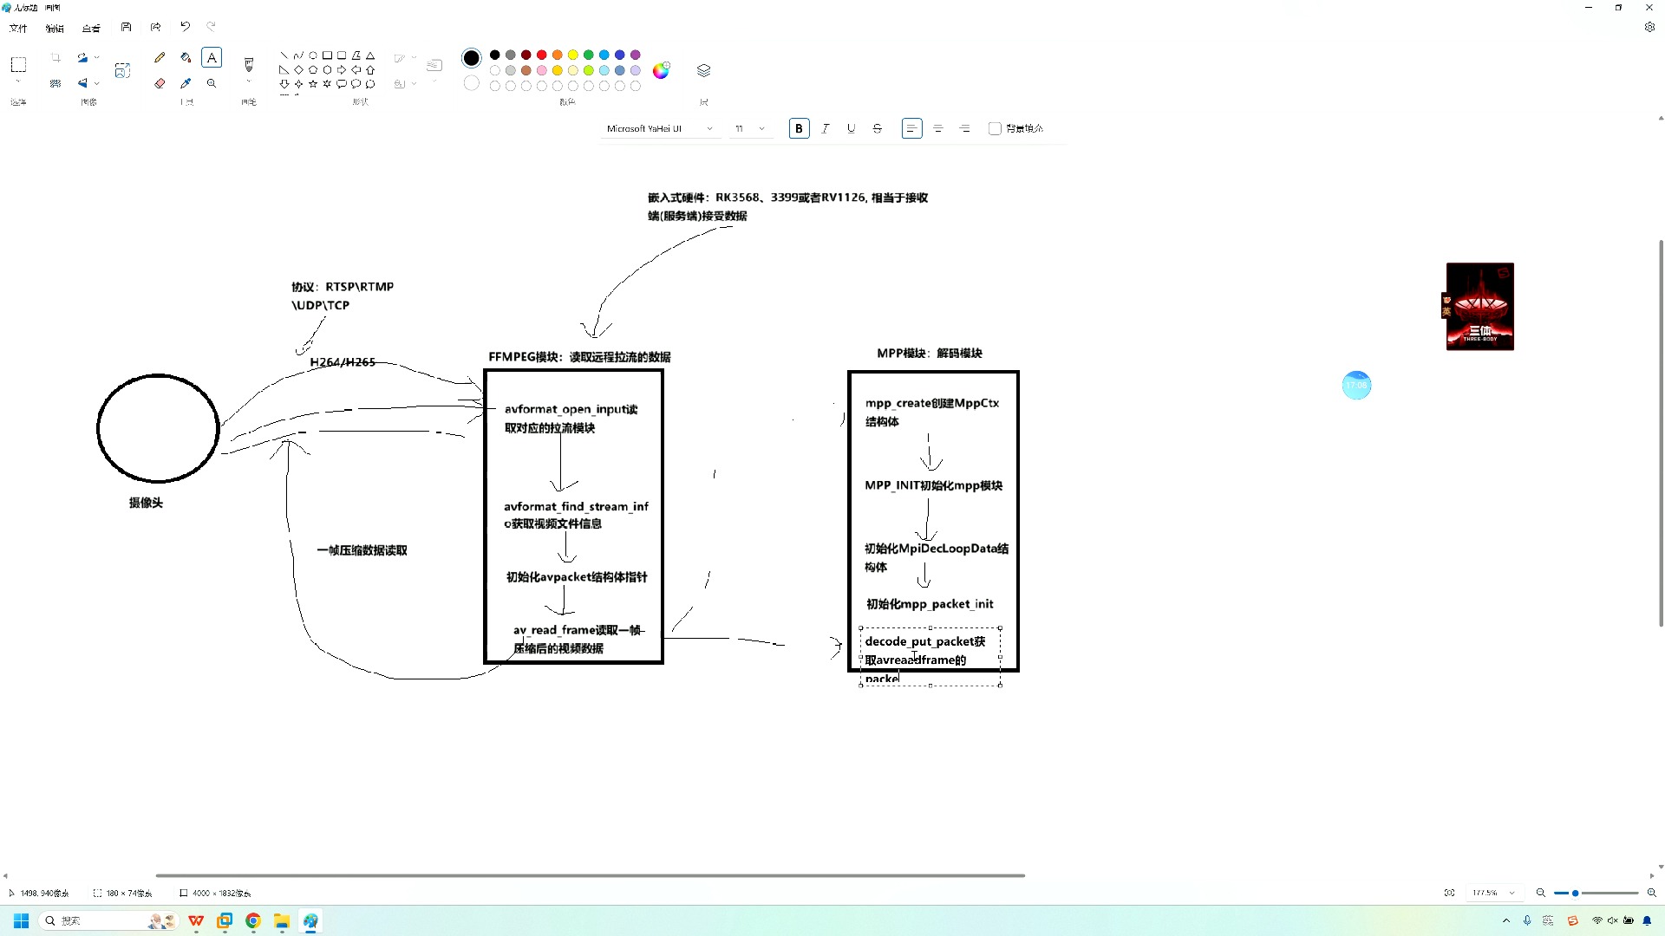Select the primary color (Color 1) circle
This screenshot has width=1665, height=936.
click(x=471, y=58)
